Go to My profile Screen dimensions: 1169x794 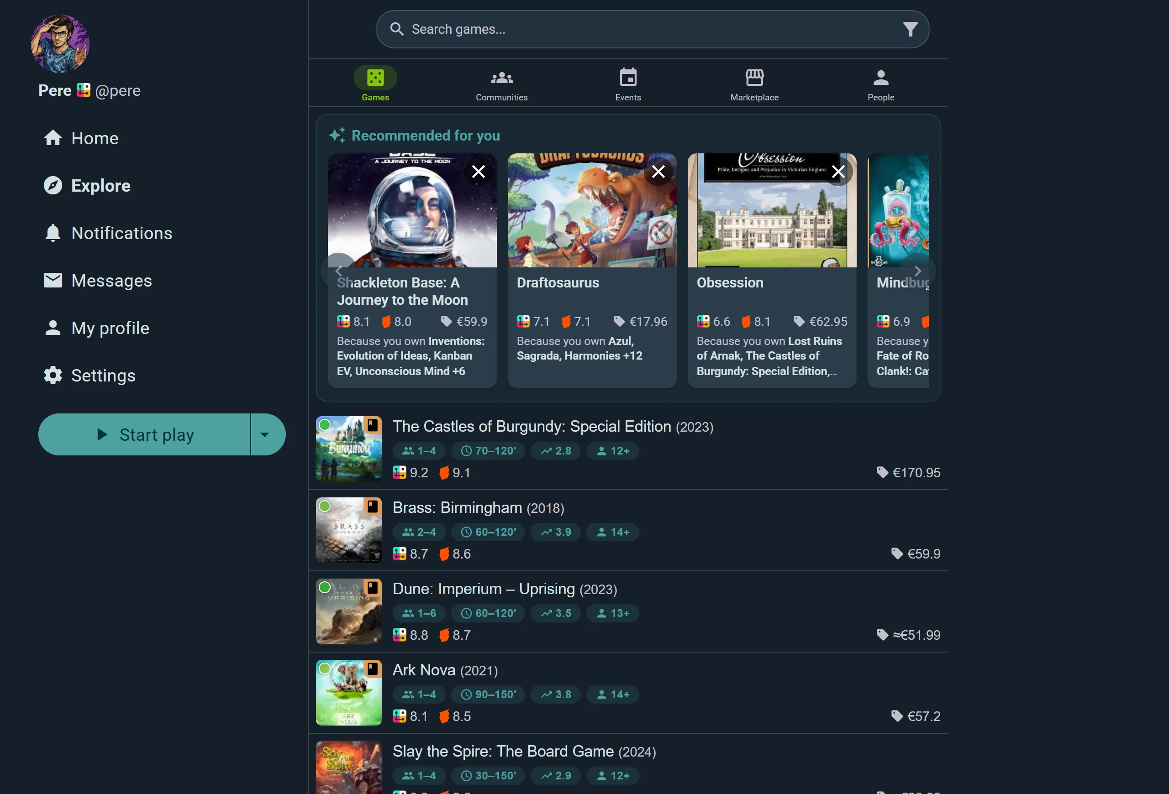click(96, 328)
